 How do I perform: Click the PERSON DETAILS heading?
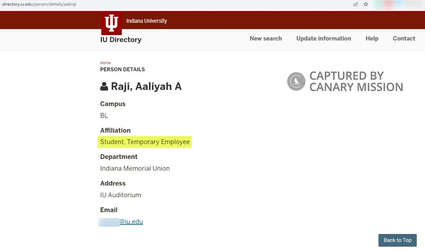(123, 70)
